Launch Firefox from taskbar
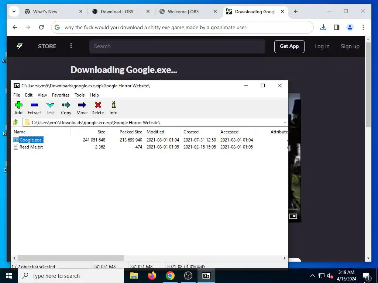This screenshot has height=283, width=378. coord(152,276)
